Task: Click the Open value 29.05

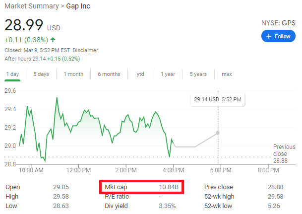Action: coord(61,187)
